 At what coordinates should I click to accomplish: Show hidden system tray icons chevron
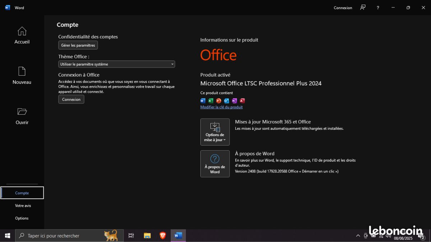point(358,236)
